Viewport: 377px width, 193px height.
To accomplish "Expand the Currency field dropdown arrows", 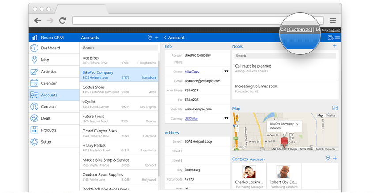I will pos(226,118).
